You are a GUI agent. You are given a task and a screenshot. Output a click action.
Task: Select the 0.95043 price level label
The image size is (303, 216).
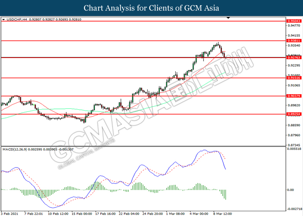click(x=294, y=21)
